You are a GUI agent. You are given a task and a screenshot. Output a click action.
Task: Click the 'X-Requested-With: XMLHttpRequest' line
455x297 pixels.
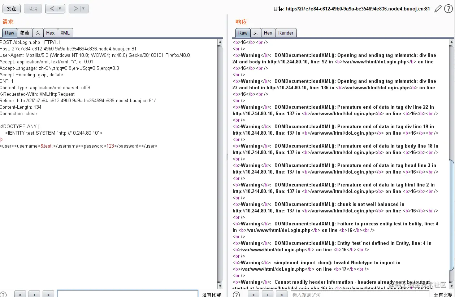(38, 94)
